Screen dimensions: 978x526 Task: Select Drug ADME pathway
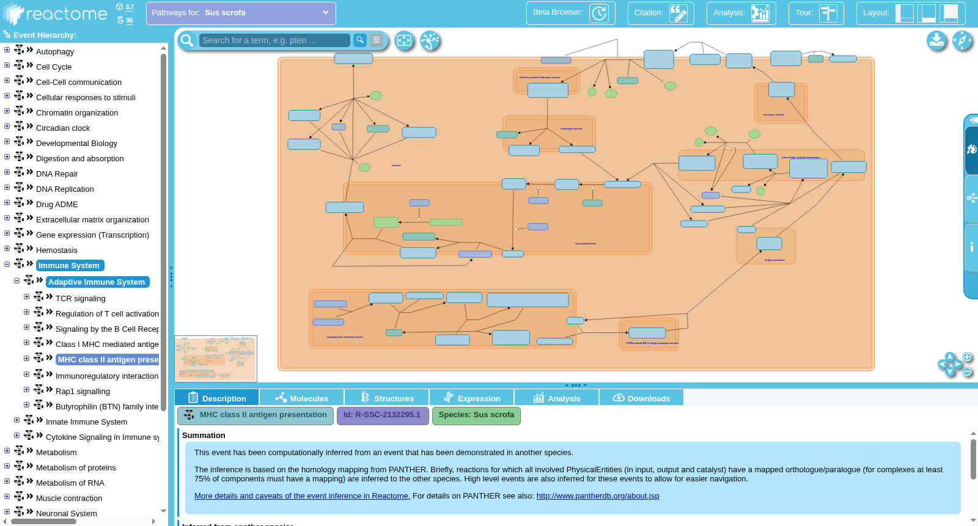tap(57, 205)
